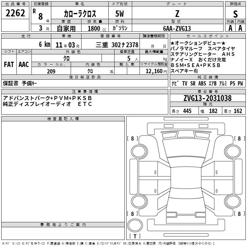This screenshot has height=247, width=247.
Task: Click the shift type FAT
Action: [9, 65]
